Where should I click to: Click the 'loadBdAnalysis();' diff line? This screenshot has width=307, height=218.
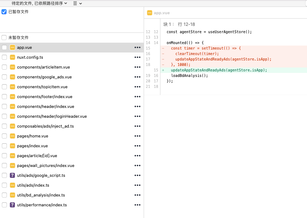[x=190, y=75]
